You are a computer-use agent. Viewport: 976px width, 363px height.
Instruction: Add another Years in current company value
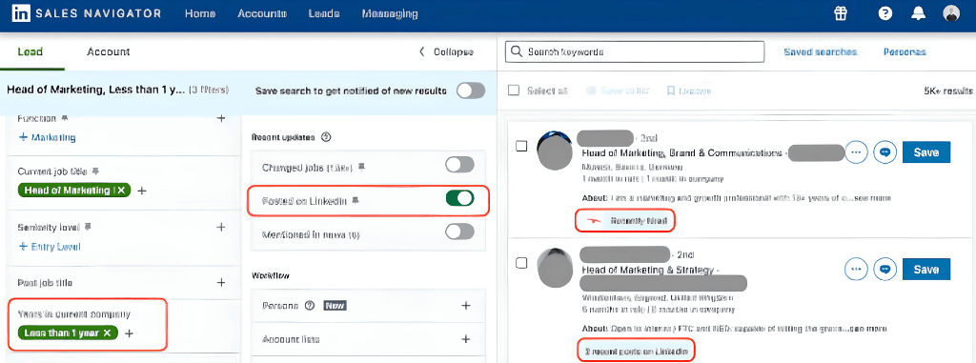coord(129,333)
